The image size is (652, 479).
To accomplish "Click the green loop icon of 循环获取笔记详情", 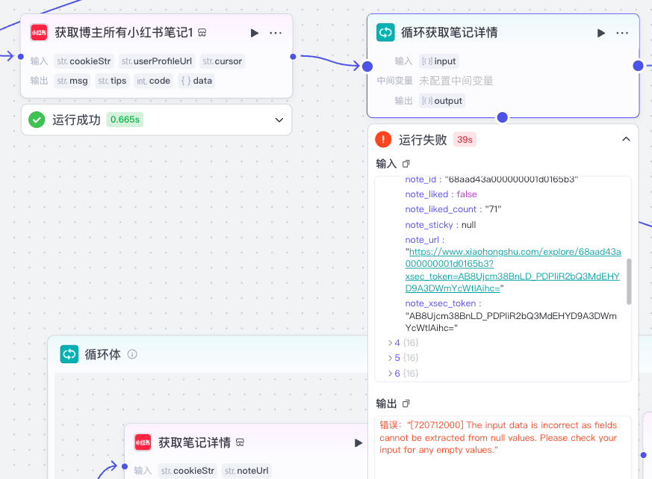I will [385, 32].
